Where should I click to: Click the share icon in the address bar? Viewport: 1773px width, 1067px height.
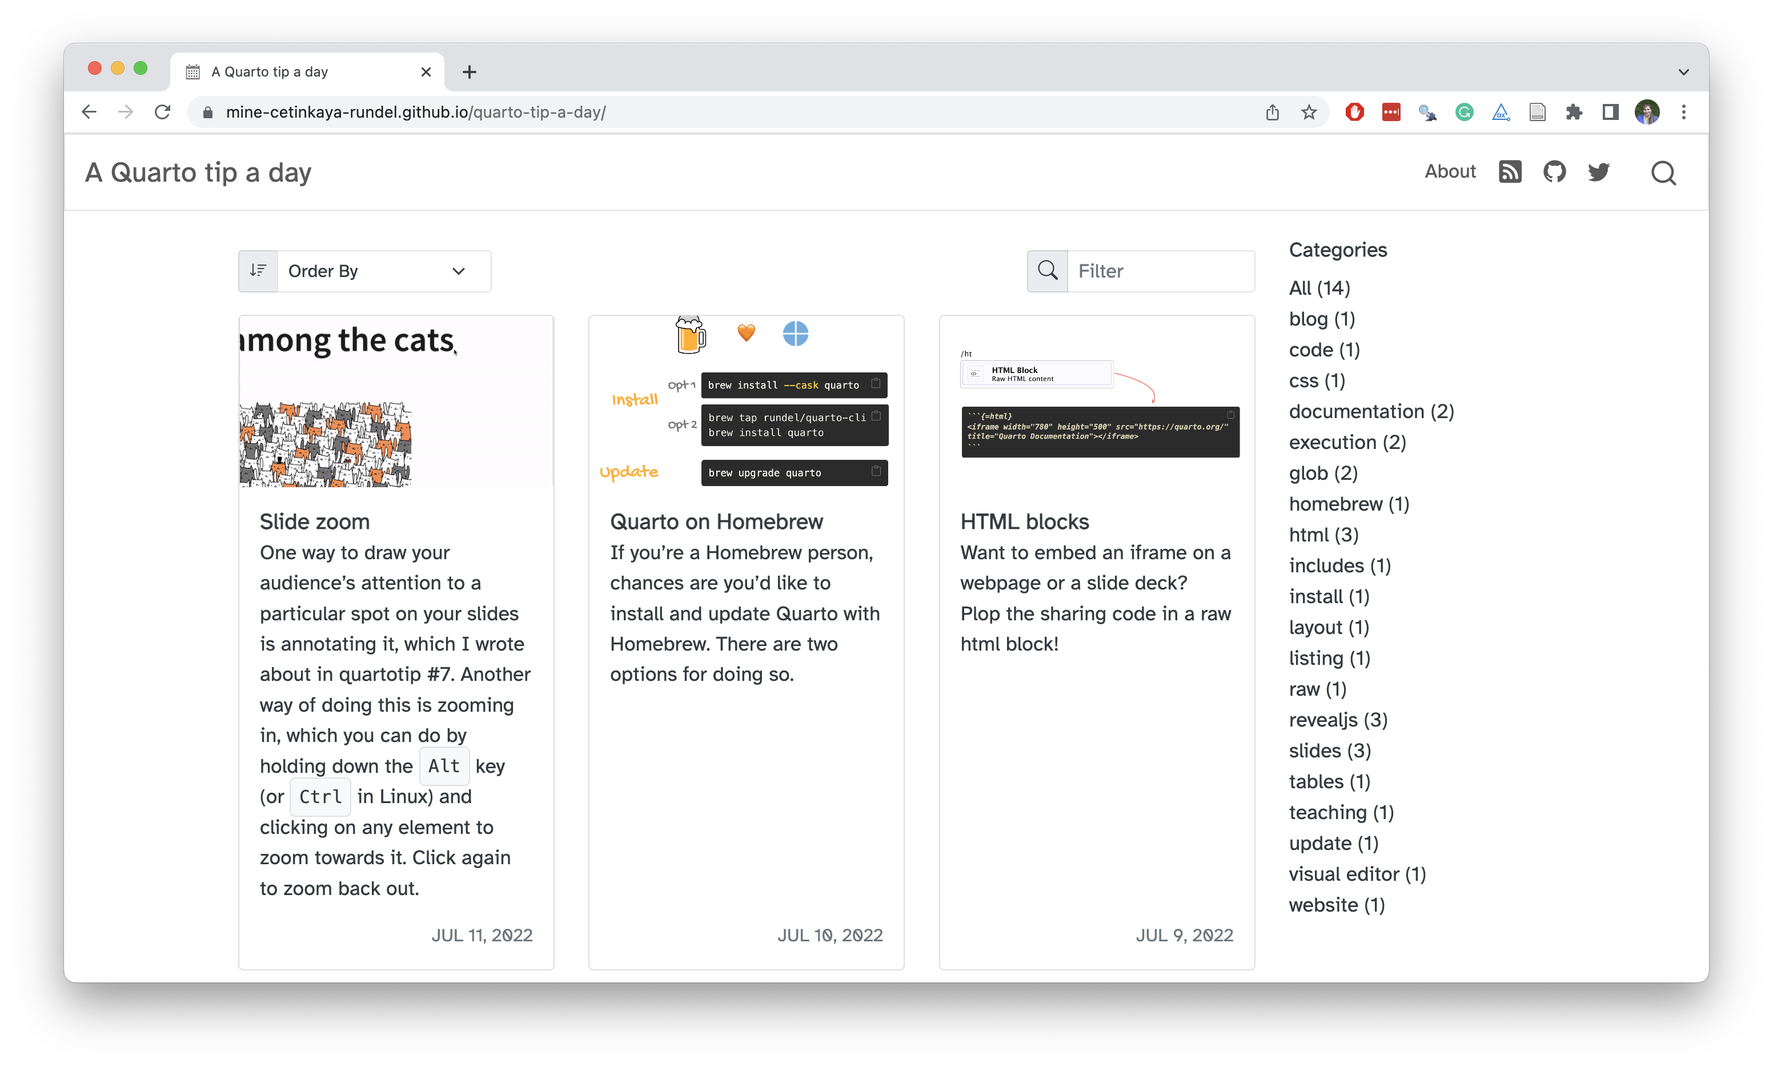1272,112
